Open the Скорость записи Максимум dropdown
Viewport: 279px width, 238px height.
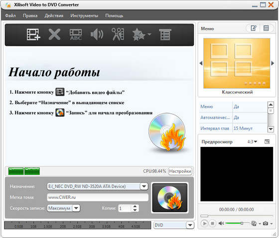76,208
